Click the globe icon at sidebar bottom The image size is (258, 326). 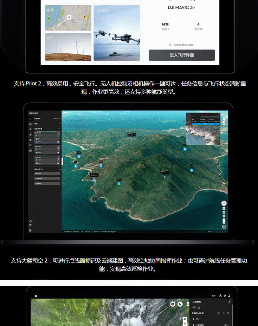point(30,221)
